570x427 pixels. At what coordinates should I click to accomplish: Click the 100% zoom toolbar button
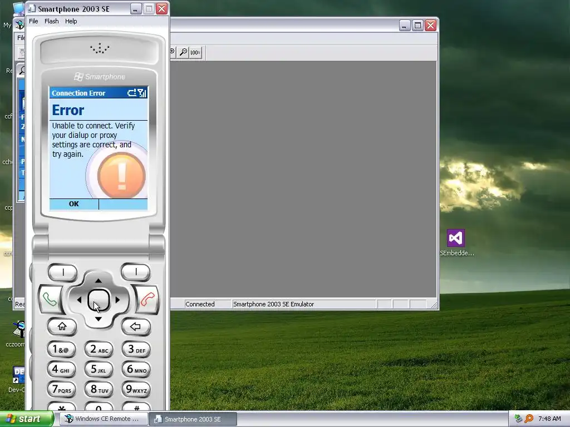tap(195, 52)
